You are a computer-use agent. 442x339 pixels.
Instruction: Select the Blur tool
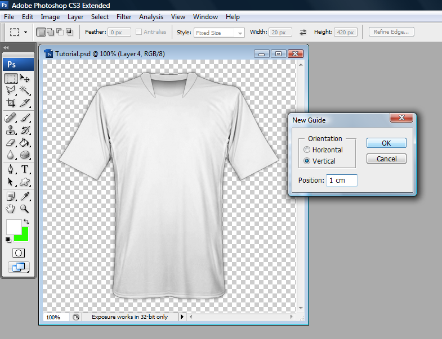point(11,155)
